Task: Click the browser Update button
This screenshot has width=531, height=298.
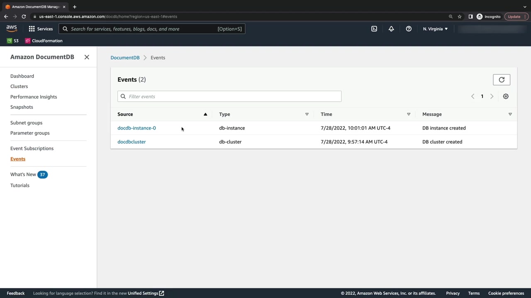Action: (x=516, y=17)
